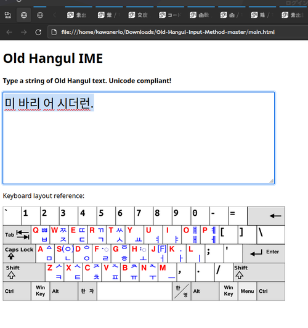The image size is (308, 328).
Task: Click the W key with ㅉ/ㅈ
Action: 59,235
